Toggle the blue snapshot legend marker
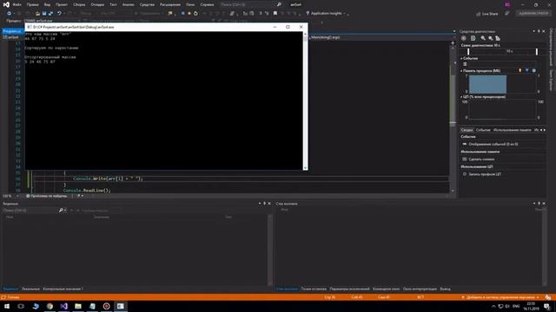 tap(527, 71)
